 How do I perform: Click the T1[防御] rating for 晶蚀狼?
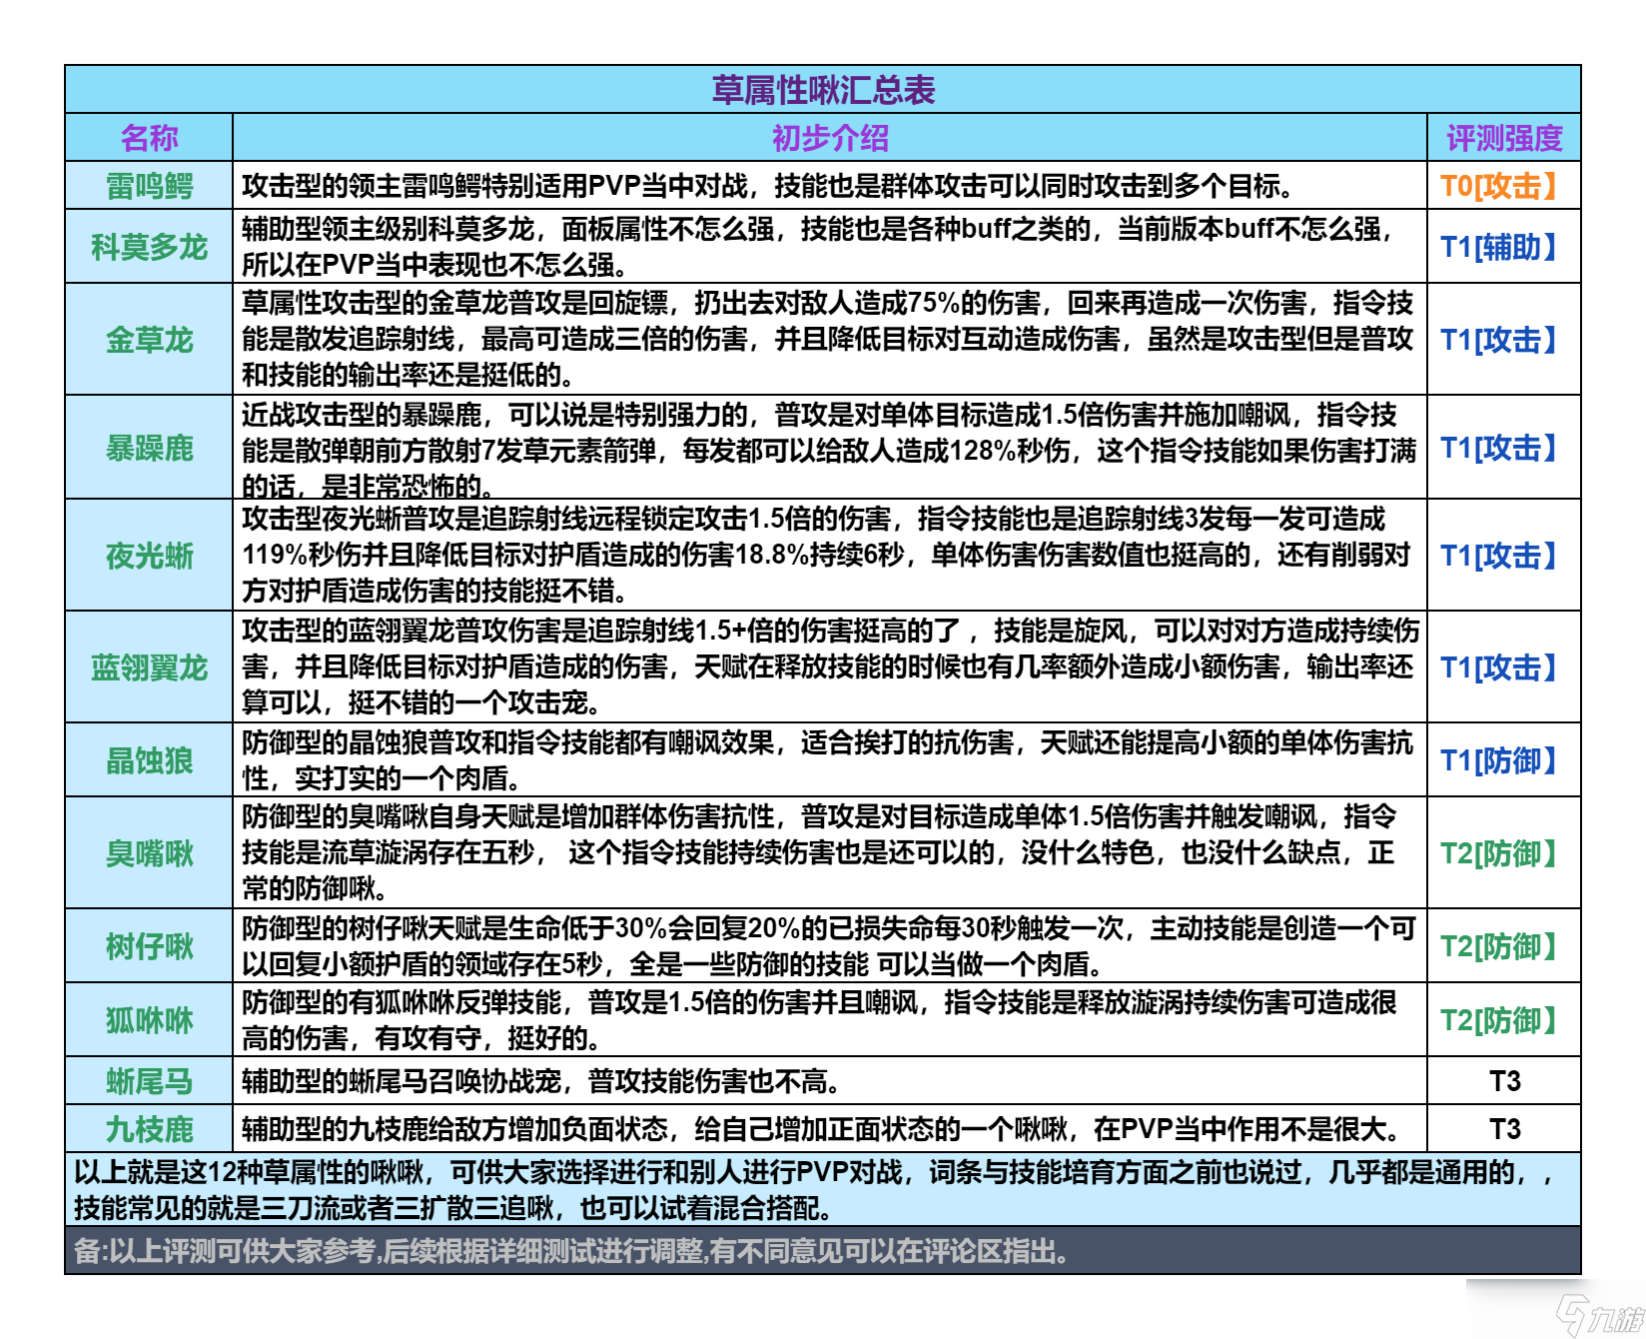click(x=1498, y=760)
